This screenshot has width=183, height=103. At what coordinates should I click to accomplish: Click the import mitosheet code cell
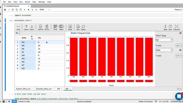click(98, 15)
